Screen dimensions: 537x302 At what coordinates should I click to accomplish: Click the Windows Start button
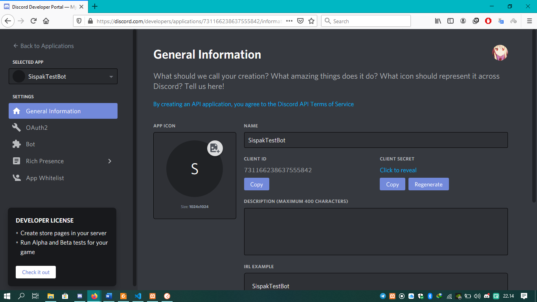pyautogui.click(x=7, y=296)
